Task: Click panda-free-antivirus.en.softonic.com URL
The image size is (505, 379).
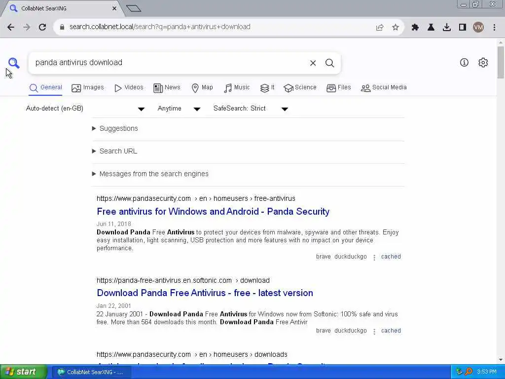Action: pos(183,280)
